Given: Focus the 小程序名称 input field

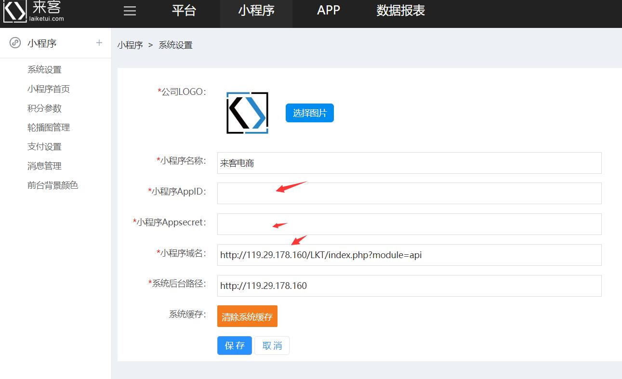Looking at the screenshot, I should click(410, 163).
